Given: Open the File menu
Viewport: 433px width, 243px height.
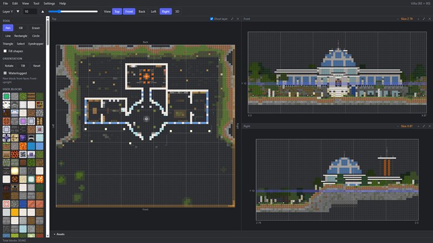Looking at the screenshot, I should pos(5,4).
